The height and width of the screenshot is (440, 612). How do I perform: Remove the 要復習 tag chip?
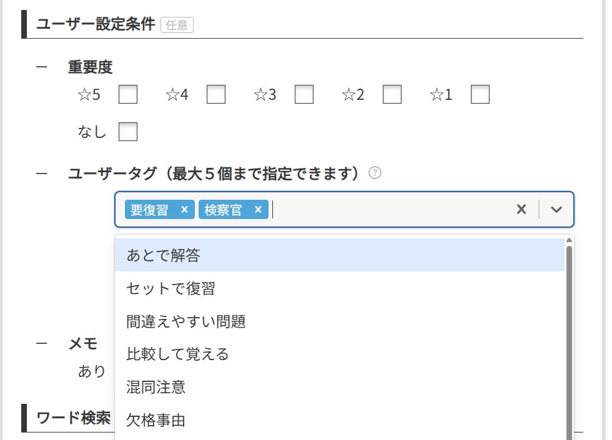(184, 210)
